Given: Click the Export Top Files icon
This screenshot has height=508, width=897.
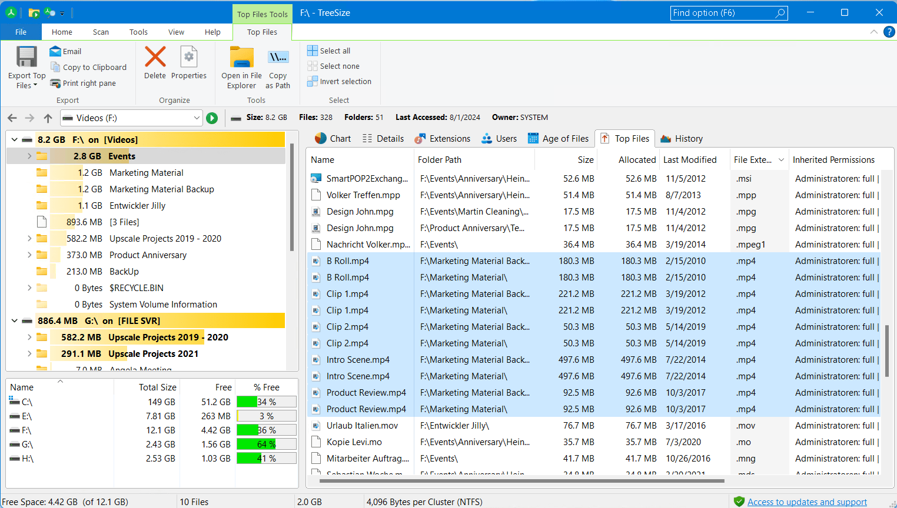Looking at the screenshot, I should 26,58.
